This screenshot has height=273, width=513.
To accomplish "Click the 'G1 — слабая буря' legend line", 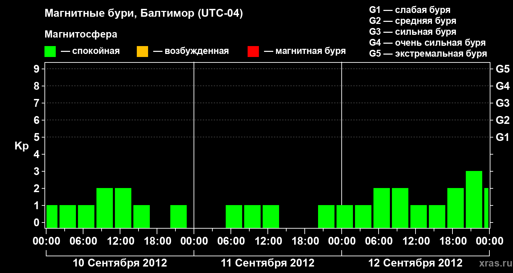I will pos(410,10).
